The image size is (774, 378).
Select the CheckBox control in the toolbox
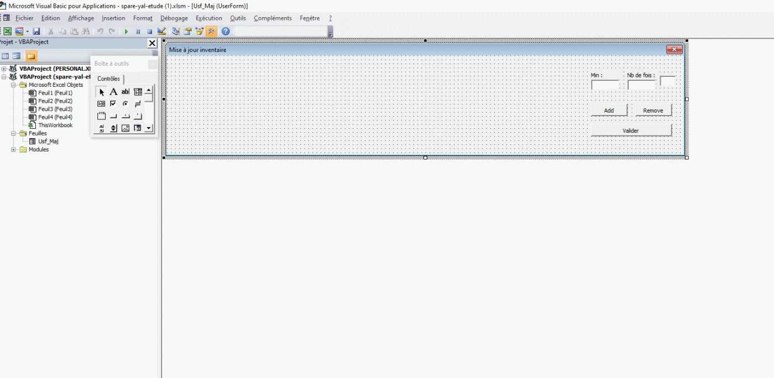pyautogui.click(x=113, y=104)
